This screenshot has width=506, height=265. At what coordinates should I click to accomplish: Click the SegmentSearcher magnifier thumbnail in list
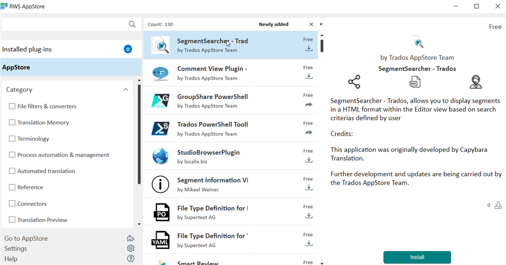pos(160,45)
